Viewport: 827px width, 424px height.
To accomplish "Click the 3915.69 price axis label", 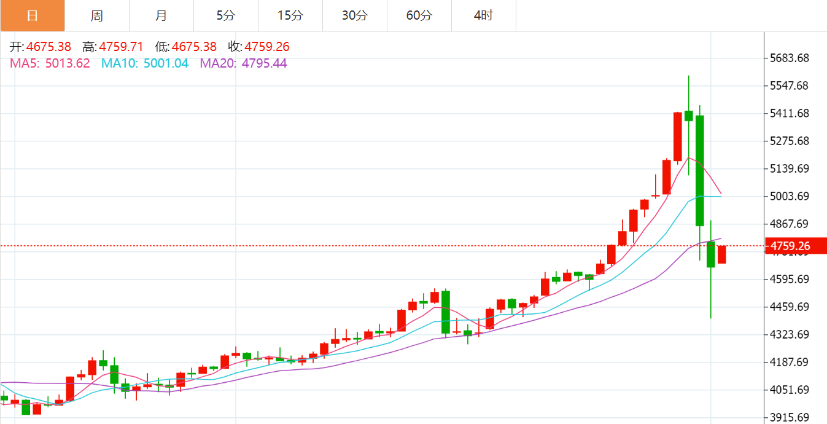I will click(x=790, y=417).
